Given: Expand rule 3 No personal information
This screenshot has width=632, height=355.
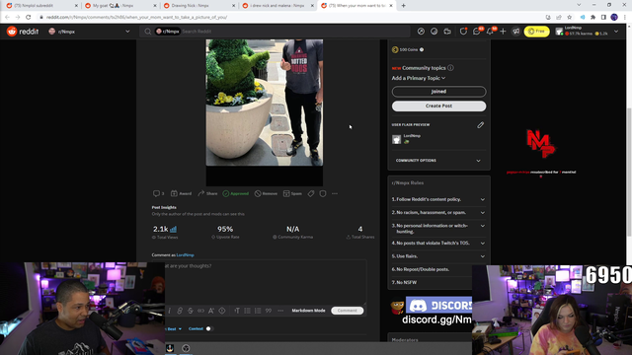Looking at the screenshot, I should tap(438, 229).
